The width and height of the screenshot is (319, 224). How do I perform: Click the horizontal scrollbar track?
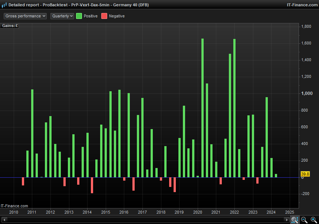pos(148,220)
